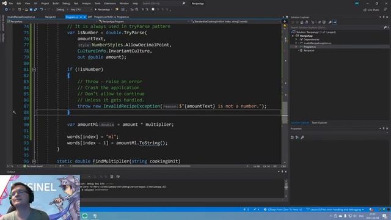Open the Tools menu
391x220 pixels.
coord(98,4)
